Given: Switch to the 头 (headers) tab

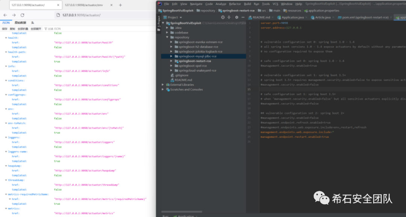Looking at the screenshot, I should point(33,23).
